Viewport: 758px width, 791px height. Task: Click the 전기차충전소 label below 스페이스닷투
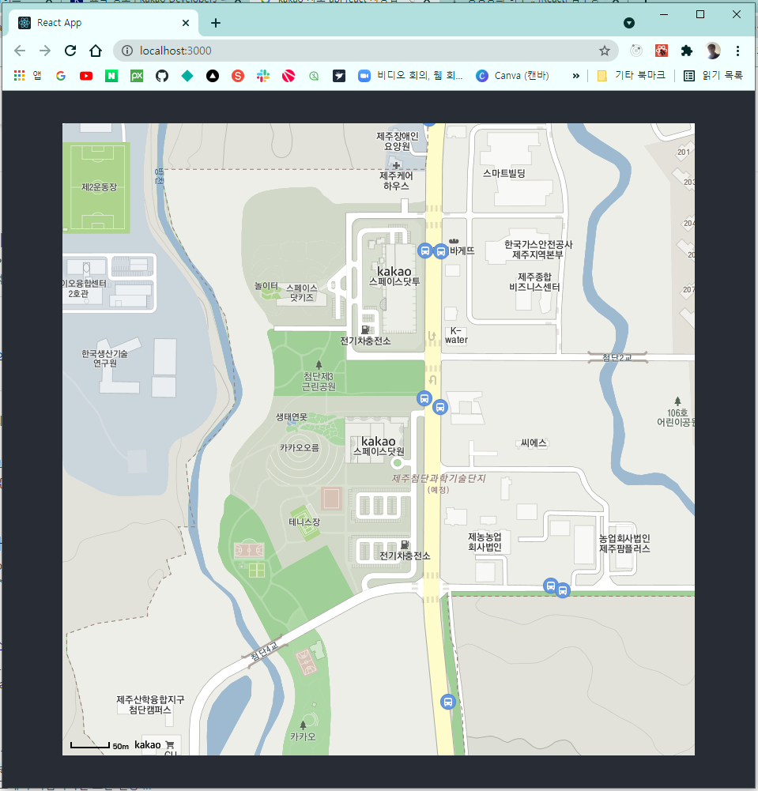365,341
